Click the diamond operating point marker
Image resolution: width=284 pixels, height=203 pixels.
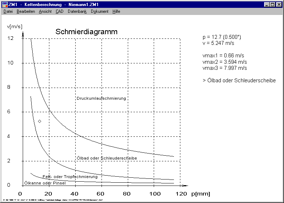40,121
